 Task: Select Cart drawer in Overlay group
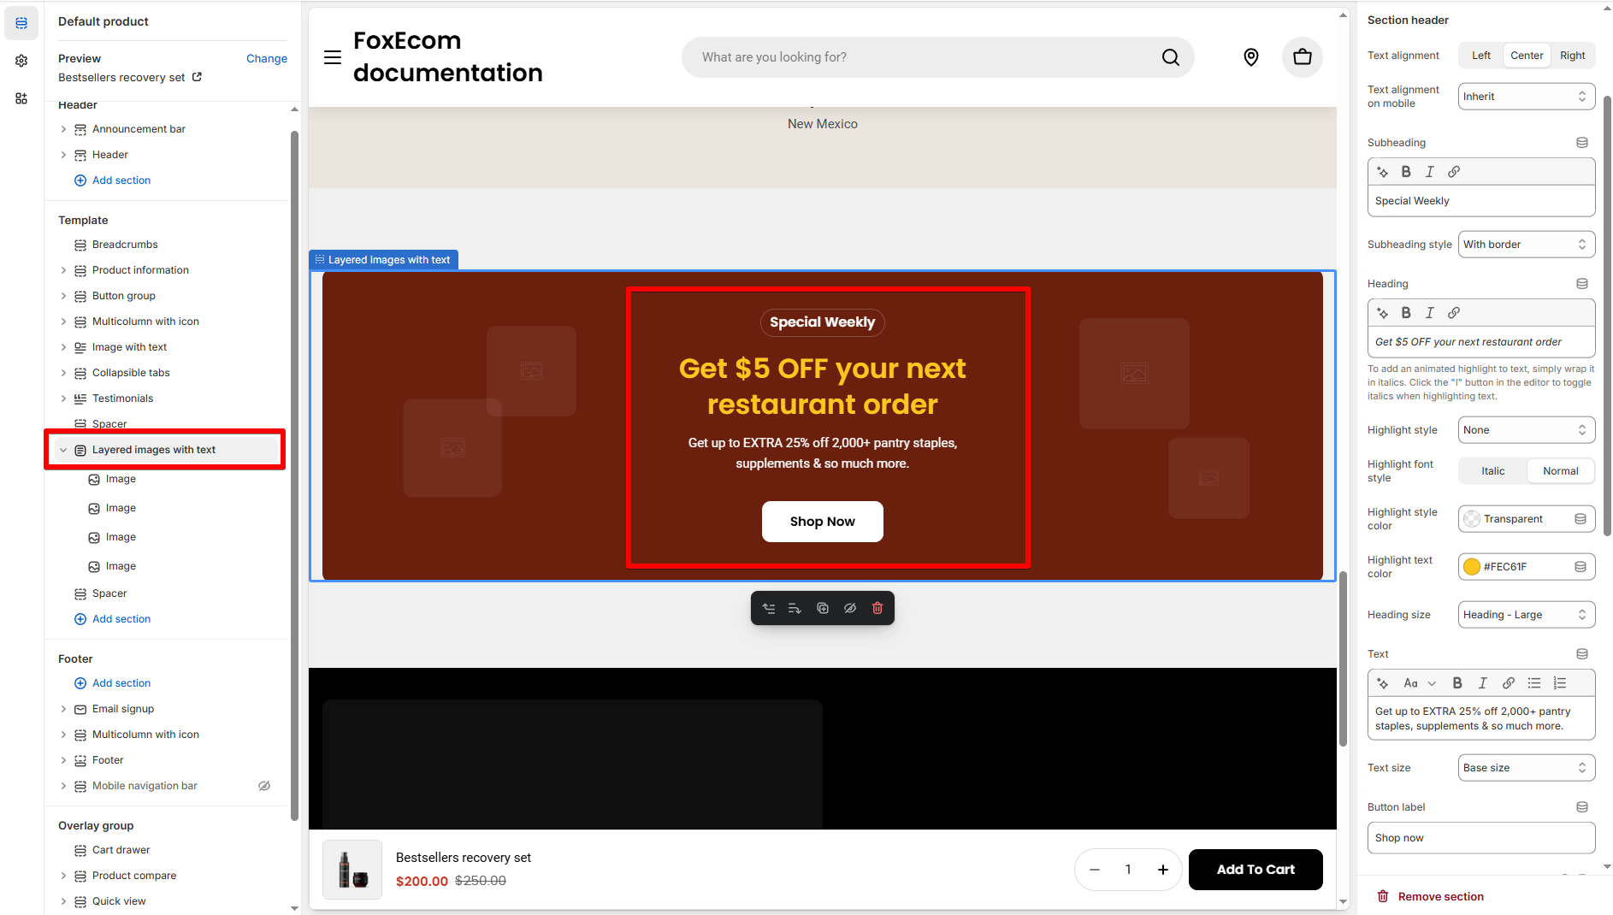coord(121,850)
